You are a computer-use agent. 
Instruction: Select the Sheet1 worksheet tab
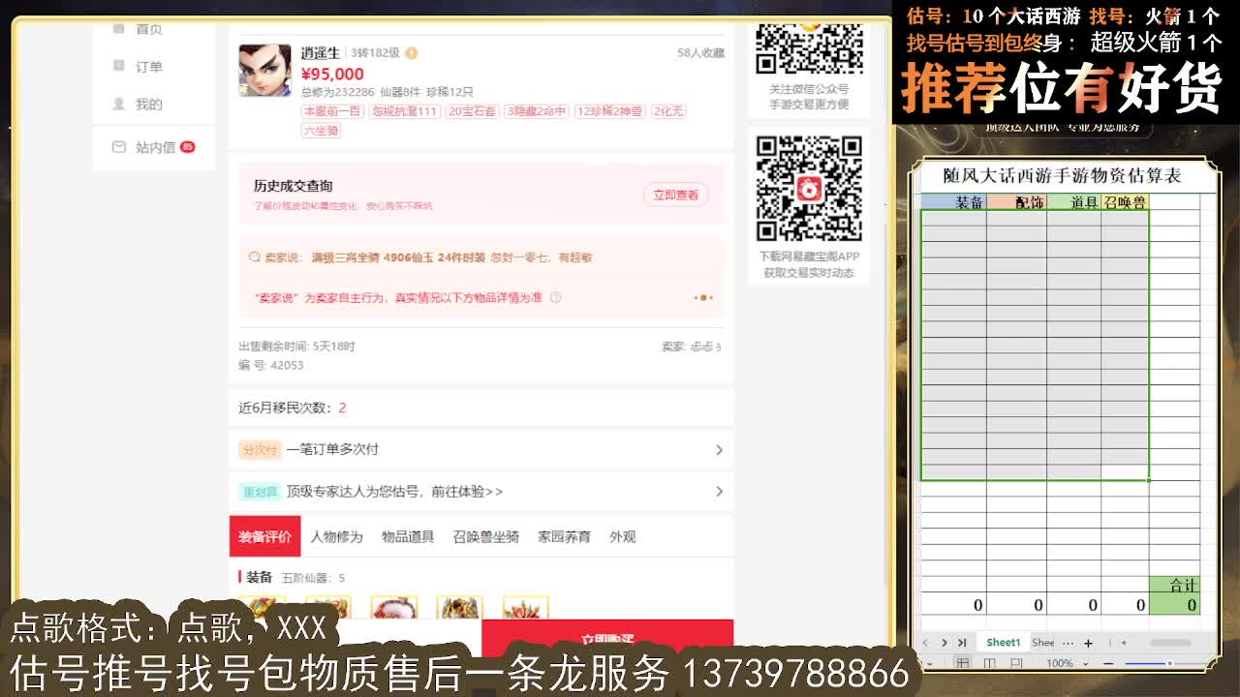coord(1004,642)
